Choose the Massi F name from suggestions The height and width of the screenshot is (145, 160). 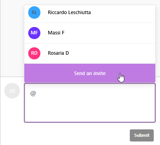pyautogui.click(x=56, y=33)
